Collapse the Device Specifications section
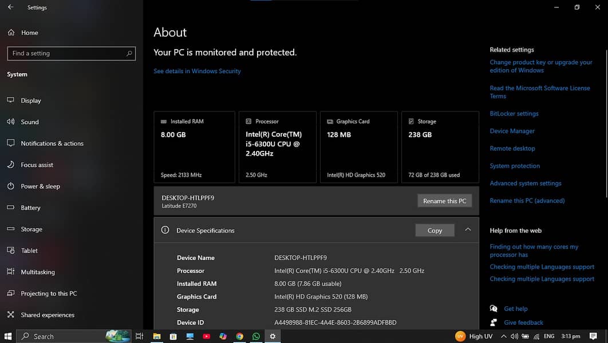This screenshot has width=608, height=343. coord(468,230)
